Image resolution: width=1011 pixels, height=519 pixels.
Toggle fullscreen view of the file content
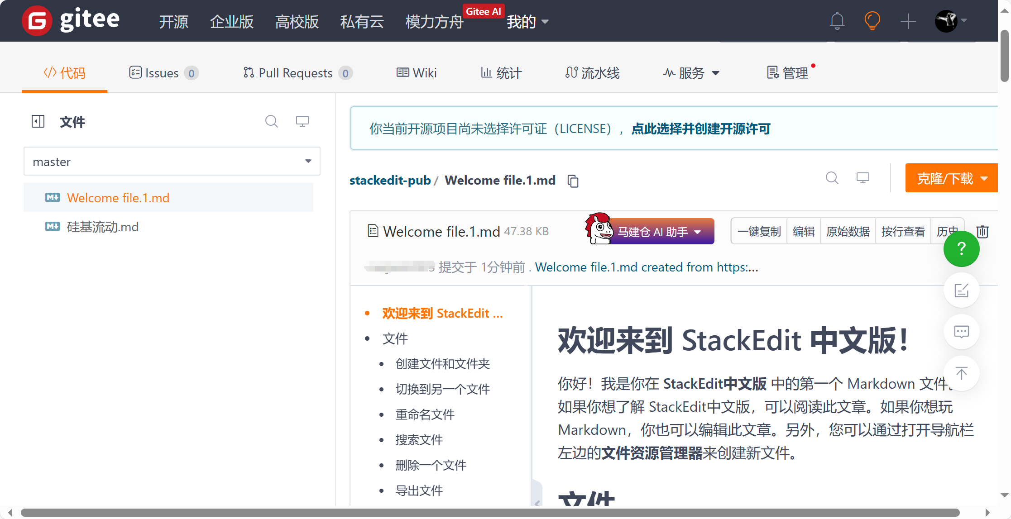click(x=862, y=178)
